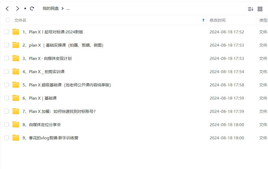Click folder icon of 起号对标课·2024新版
Image resolution: width=268 pixels, height=169 pixels.
tap(16, 32)
